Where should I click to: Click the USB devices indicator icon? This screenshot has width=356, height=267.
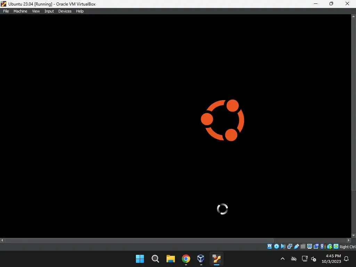click(297, 246)
